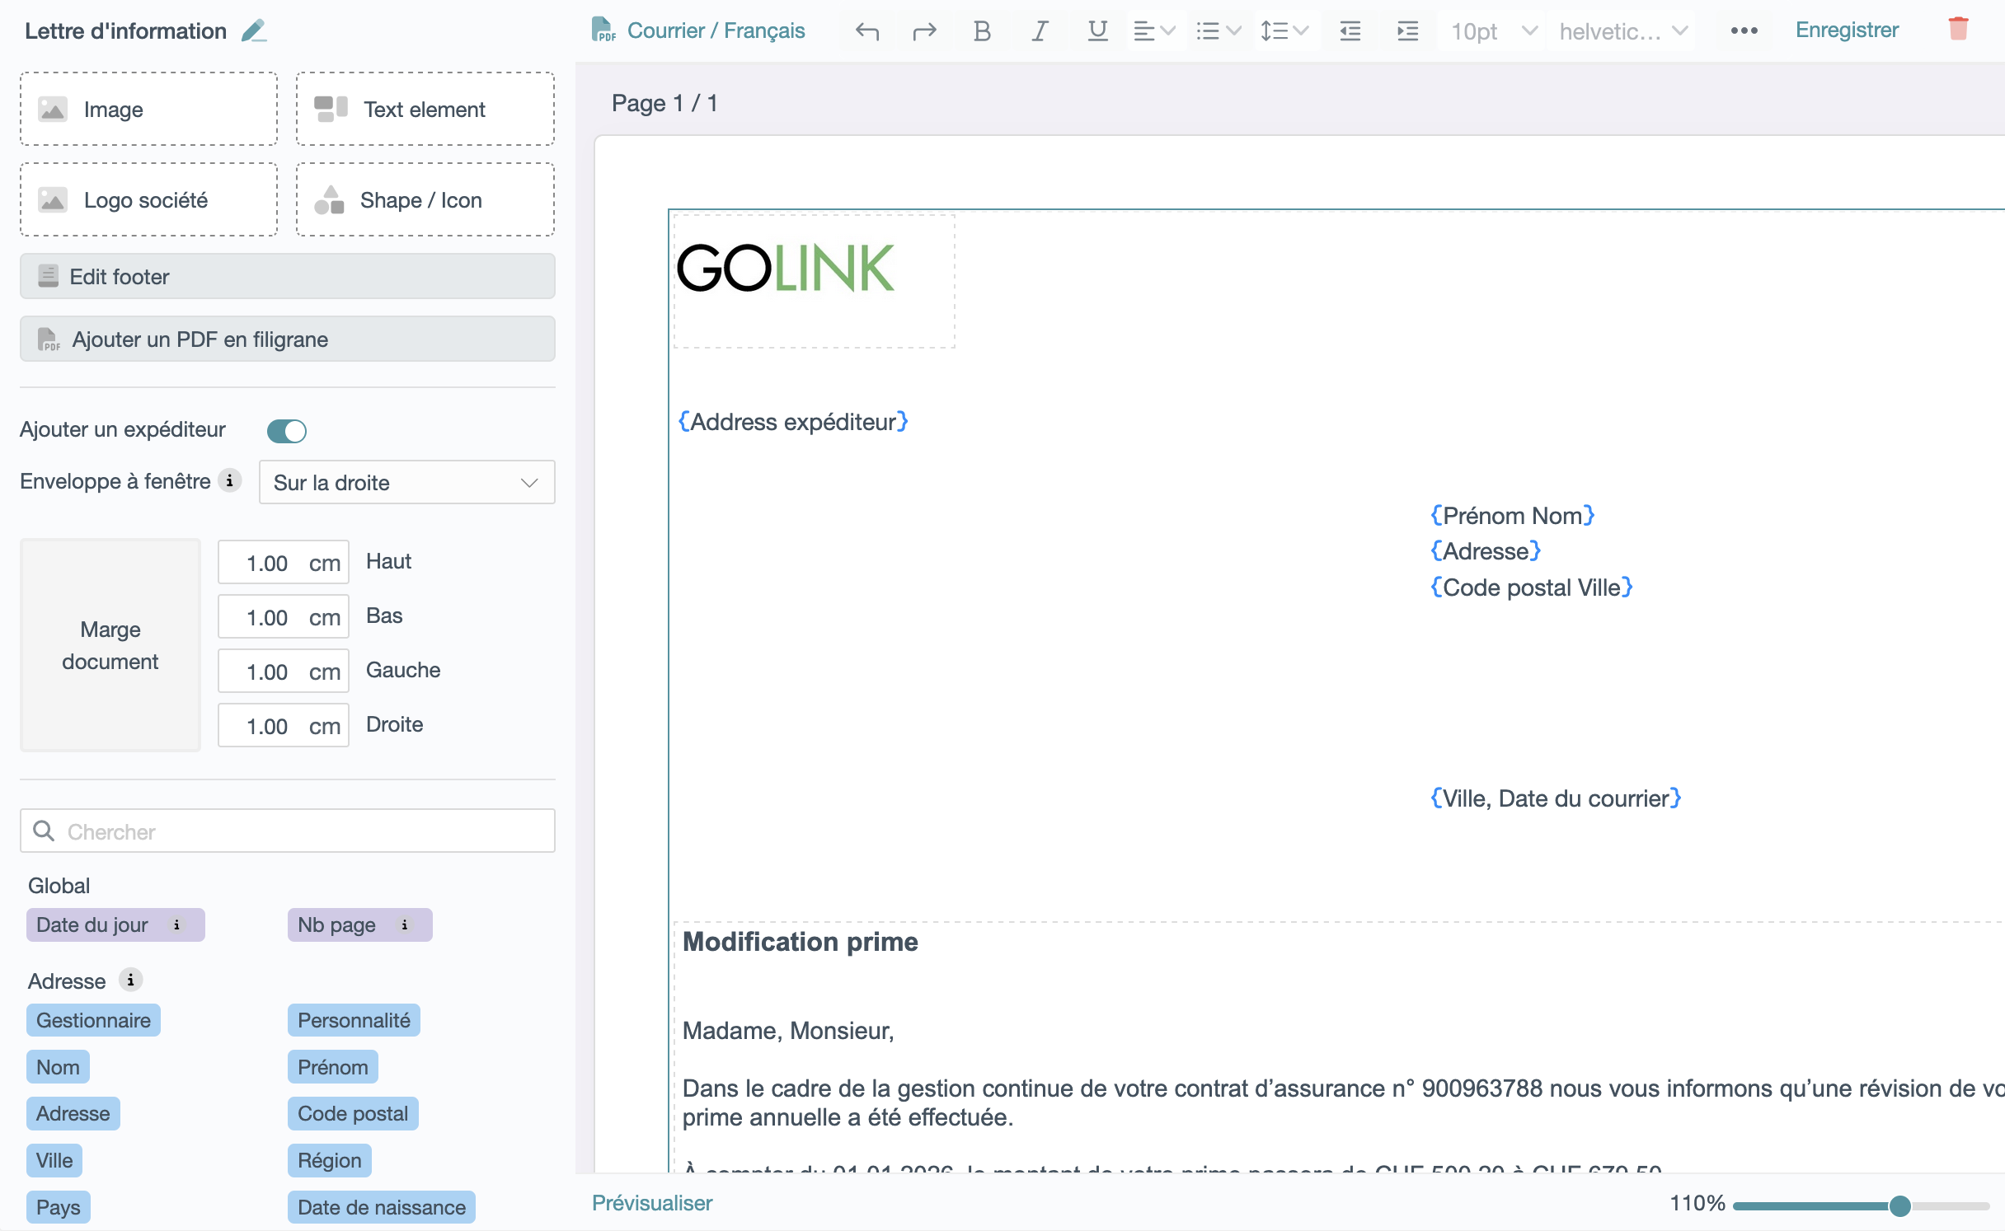Click the pencil icon to rename the letter
2005x1231 pixels.
[x=254, y=31]
